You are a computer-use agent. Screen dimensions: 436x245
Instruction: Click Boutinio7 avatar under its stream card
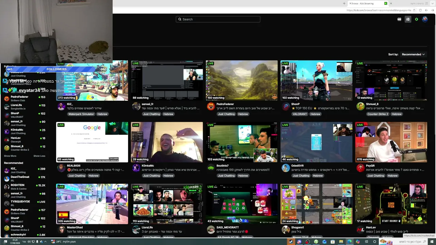click(x=211, y=168)
